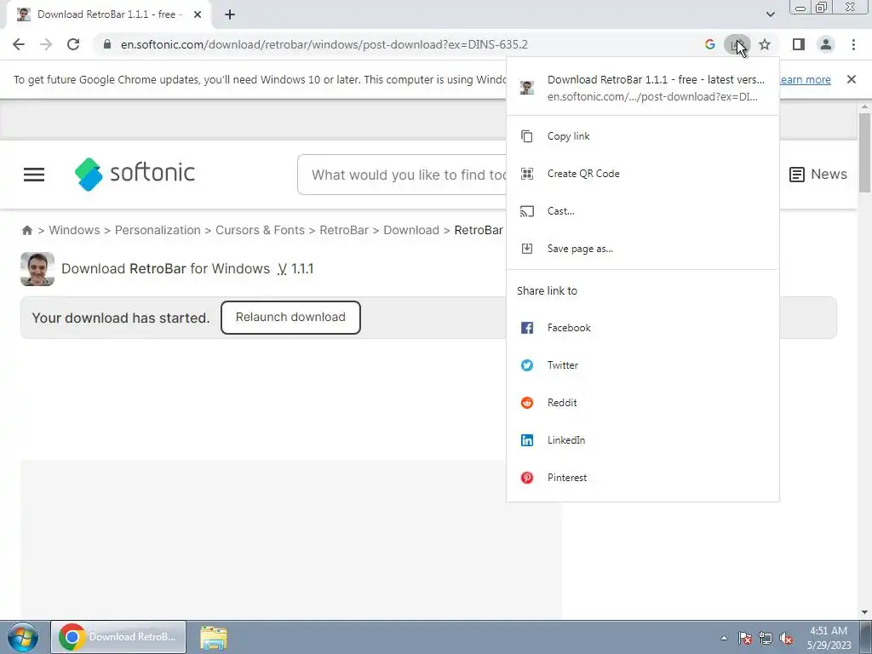This screenshot has width=872, height=654.
Task: Click the muted volume icon
Action: (x=786, y=638)
